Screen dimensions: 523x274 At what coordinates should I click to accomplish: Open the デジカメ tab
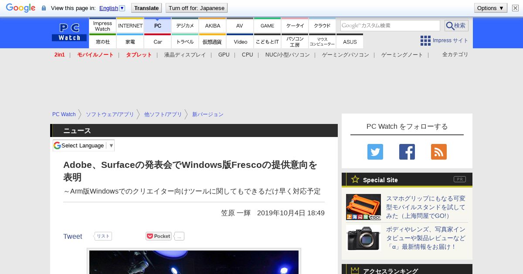tap(185, 26)
